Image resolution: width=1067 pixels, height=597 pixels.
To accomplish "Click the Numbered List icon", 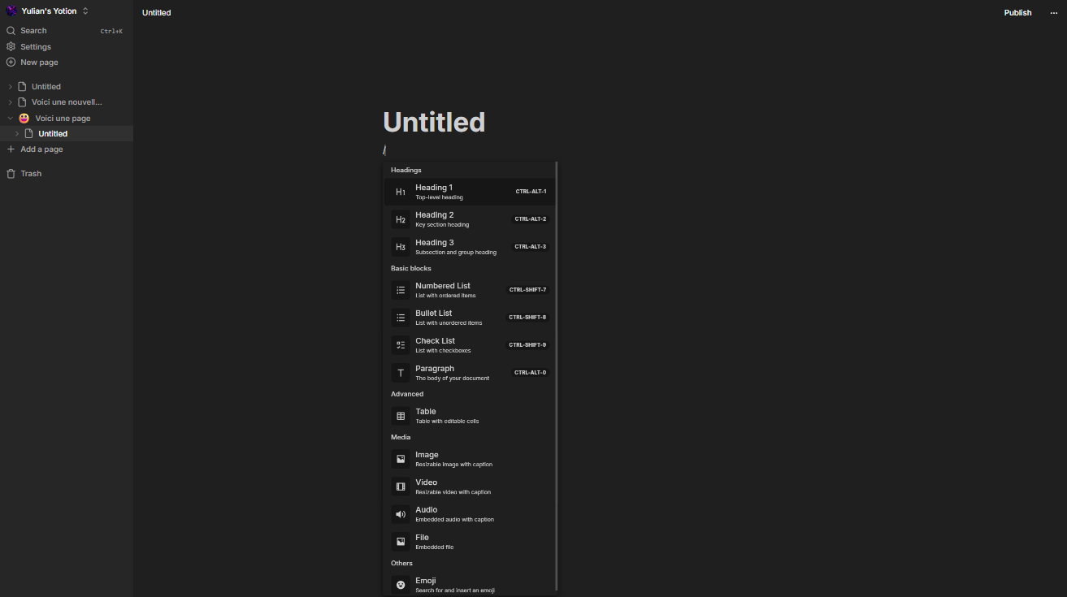I will coord(401,290).
